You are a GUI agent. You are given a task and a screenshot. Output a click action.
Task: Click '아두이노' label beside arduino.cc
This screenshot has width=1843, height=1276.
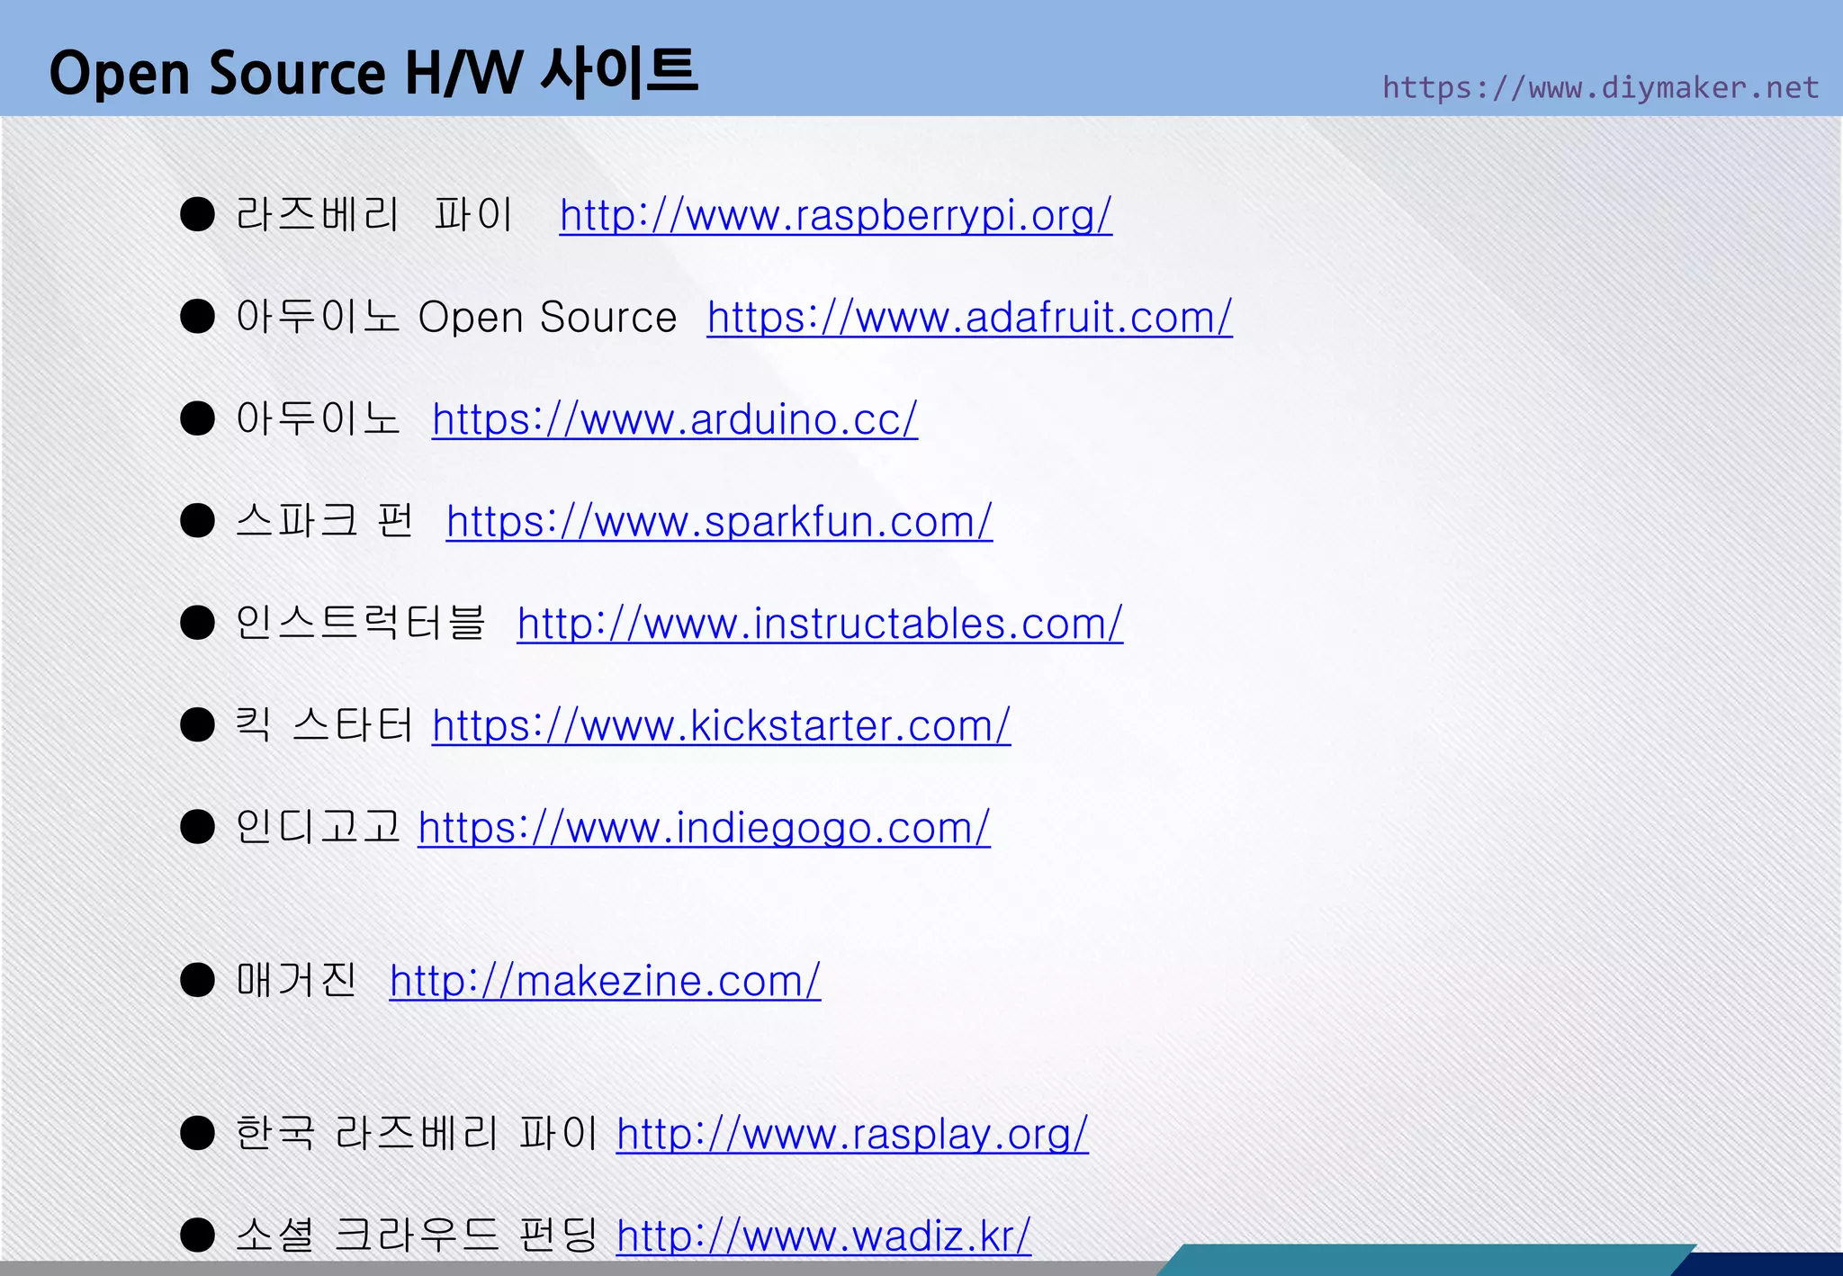(x=318, y=418)
